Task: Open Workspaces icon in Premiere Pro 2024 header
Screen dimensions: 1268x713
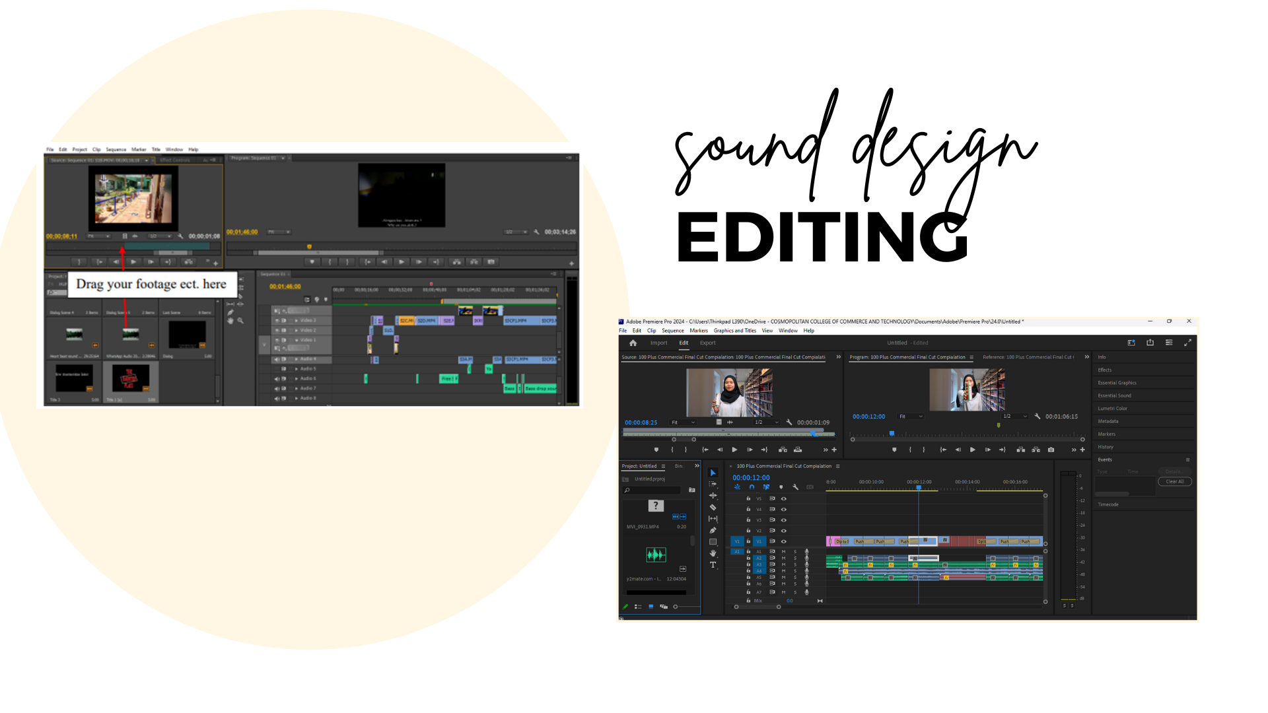Action: tap(1131, 343)
